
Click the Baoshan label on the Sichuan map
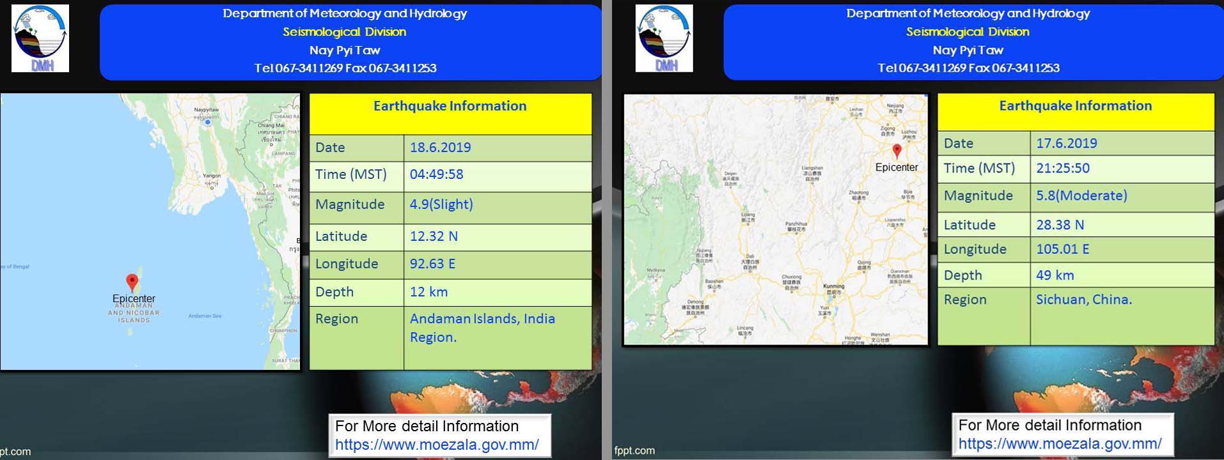714,281
